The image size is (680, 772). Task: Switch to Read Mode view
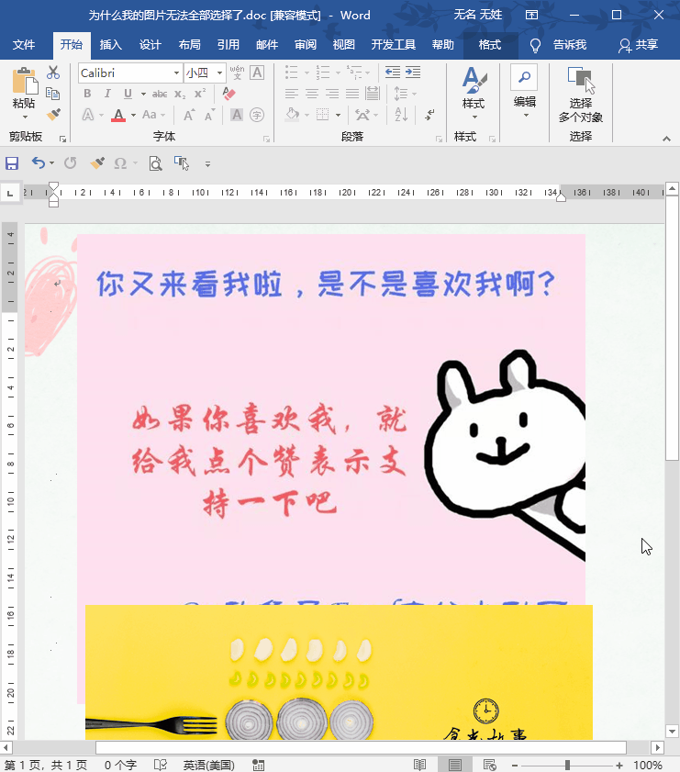tap(419, 765)
